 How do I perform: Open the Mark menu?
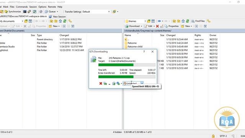6,7
